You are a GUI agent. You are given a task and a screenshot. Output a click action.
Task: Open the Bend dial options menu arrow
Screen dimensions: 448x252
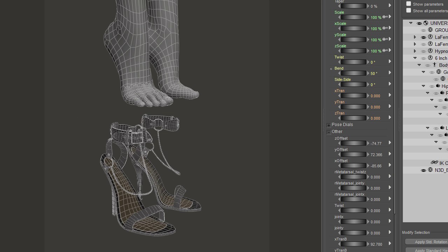pos(390,72)
